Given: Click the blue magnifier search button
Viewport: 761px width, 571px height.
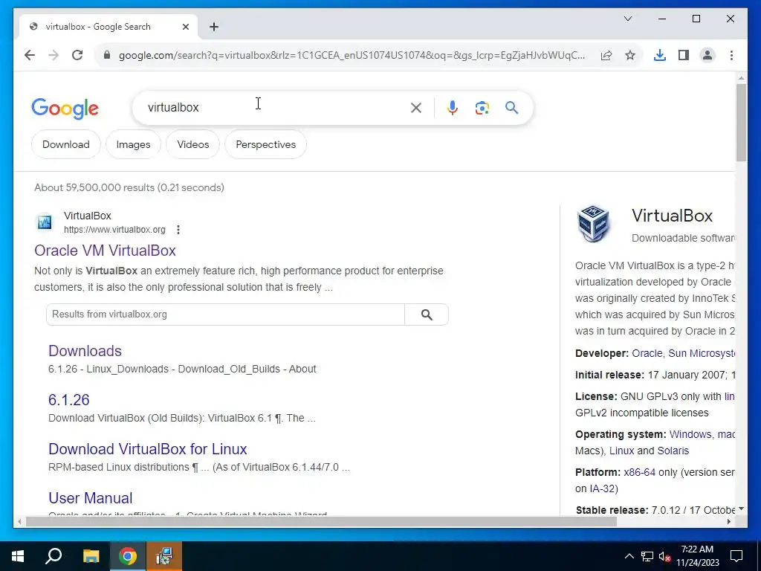Looking at the screenshot, I should (x=511, y=107).
